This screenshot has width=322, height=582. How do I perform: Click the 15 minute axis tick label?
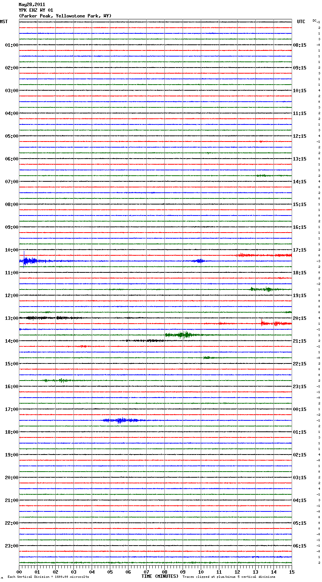tap(292, 572)
